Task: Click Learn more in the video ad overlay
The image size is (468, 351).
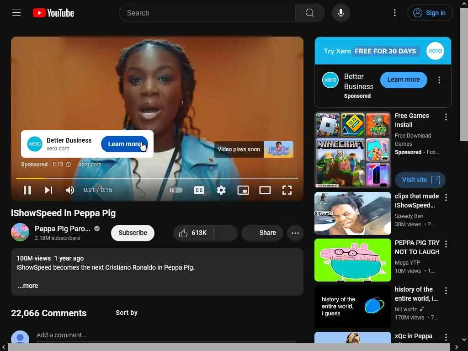Action: [124, 144]
